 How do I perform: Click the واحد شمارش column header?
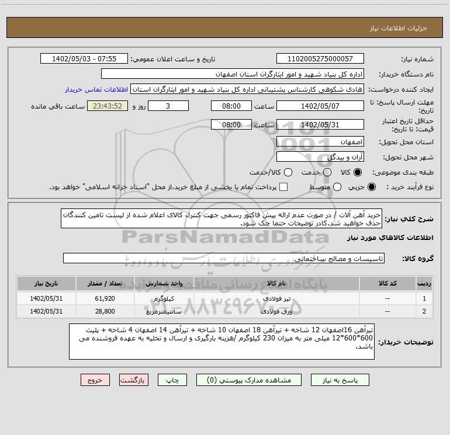coord(164,283)
